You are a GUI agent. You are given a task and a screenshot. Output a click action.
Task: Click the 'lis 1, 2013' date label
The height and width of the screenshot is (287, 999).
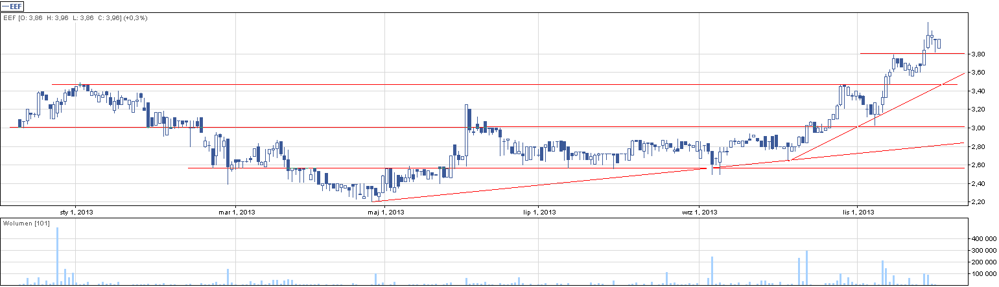858,212
